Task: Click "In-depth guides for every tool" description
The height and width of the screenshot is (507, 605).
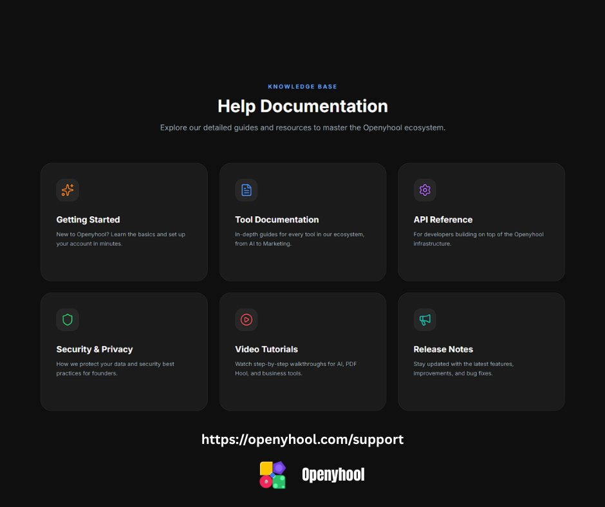Action: (299, 239)
